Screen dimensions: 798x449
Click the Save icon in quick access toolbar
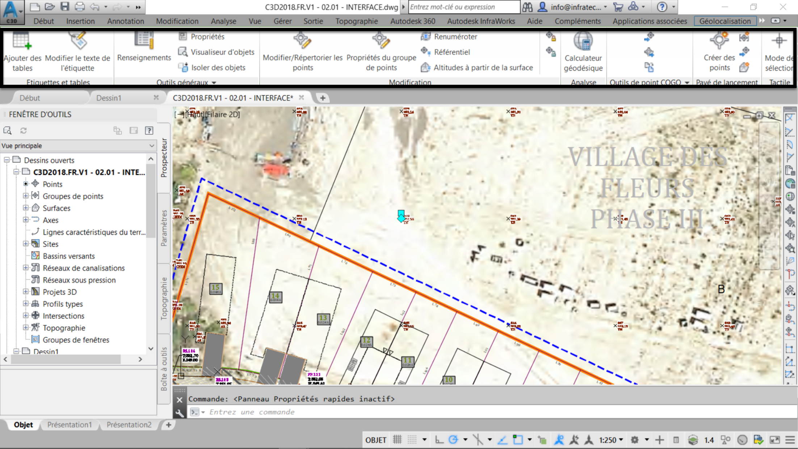click(x=65, y=7)
